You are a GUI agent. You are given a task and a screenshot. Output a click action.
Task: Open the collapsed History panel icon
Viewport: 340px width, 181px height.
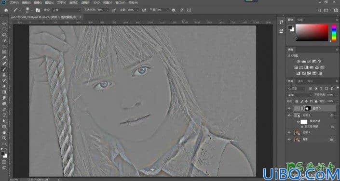pos(281,22)
